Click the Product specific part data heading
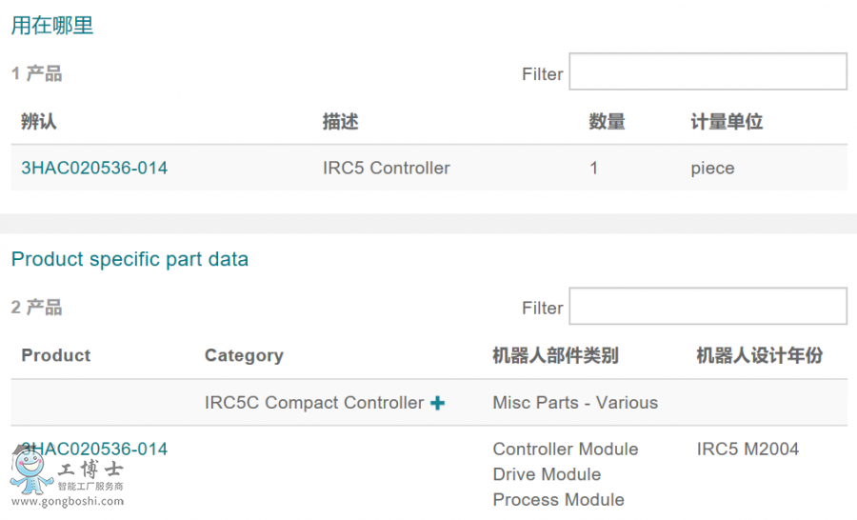Image resolution: width=857 pixels, height=520 pixels. tap(130, 259)
